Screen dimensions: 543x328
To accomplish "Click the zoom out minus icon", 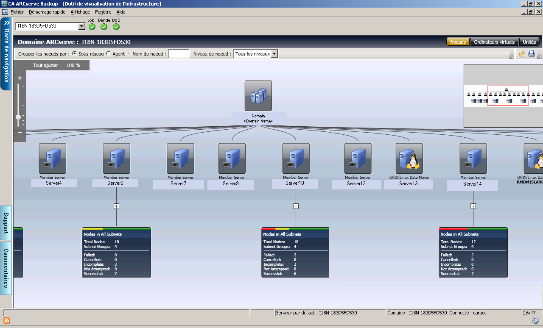I will (20, 132).
